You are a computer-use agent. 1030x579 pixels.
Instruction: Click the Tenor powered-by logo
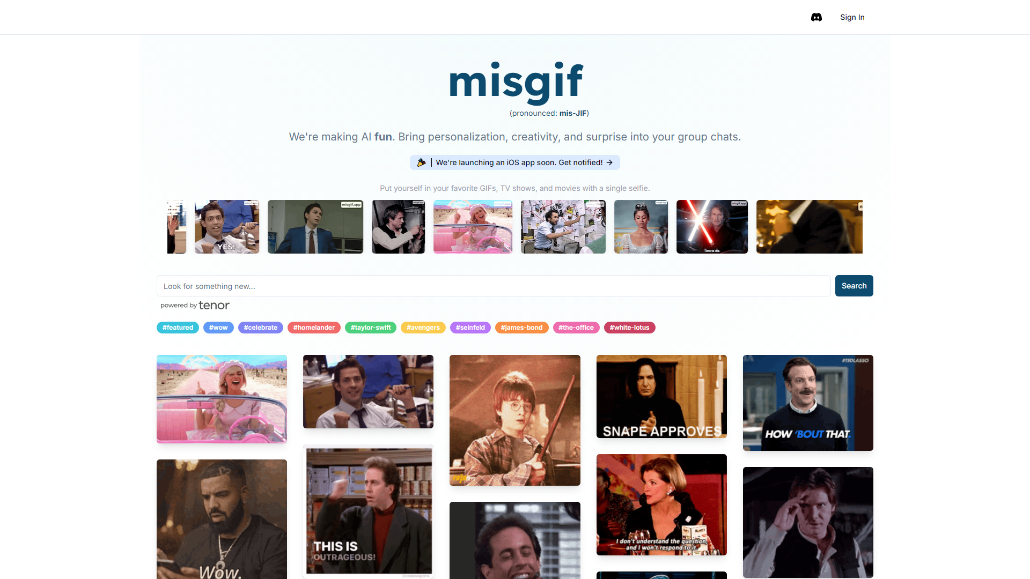tap(195, 306)
